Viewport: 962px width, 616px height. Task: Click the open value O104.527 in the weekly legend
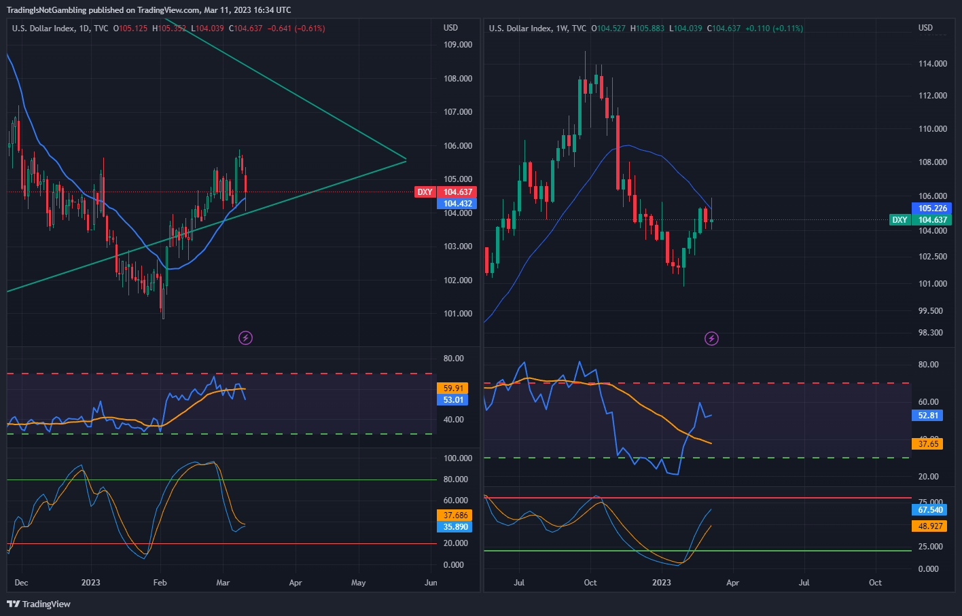pyautogui.click(x=608, y=29)
